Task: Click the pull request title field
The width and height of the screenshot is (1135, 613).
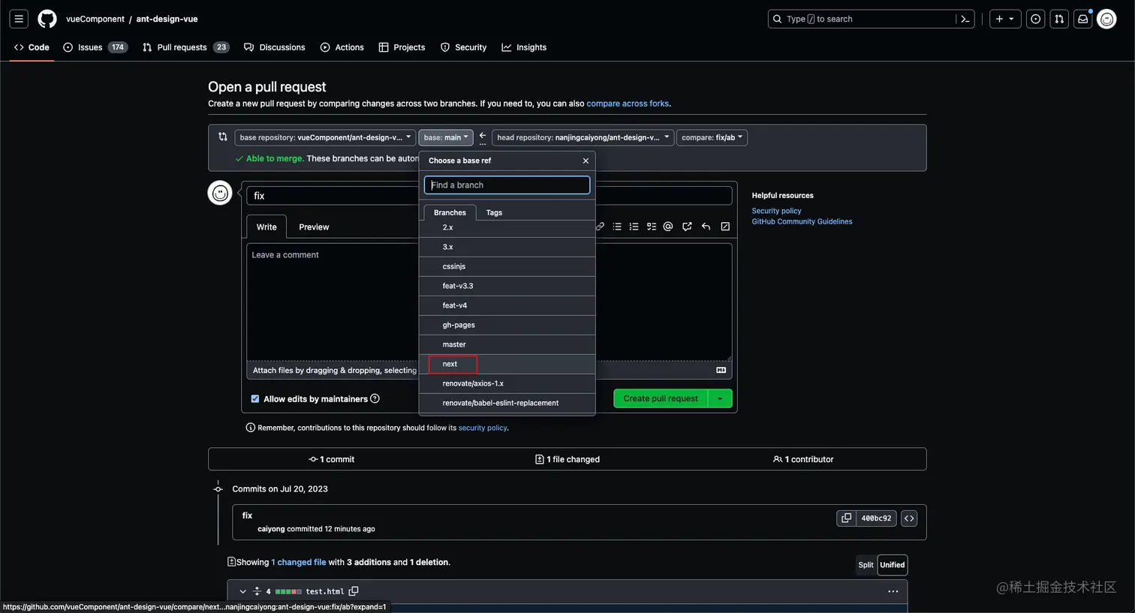Action: click(x=489, y=196)
